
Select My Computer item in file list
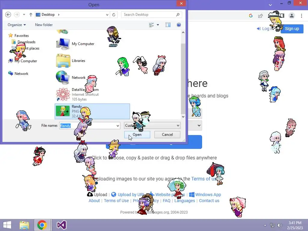click(x=75, y=44)
